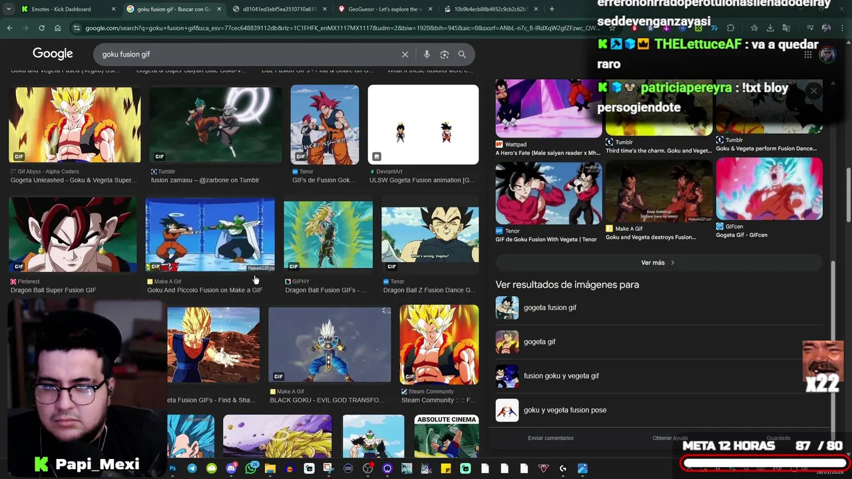The height and width of the screenshot is (479, 852).
Task: Close the image preview panel X button
Action: [x=813, y=91]
